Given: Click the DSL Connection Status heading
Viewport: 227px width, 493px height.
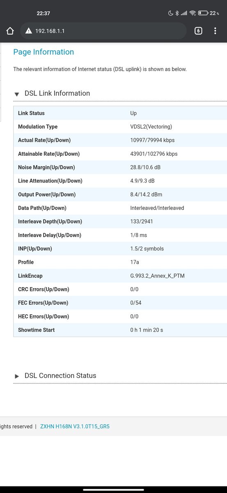Looking at the screenshot, I should click(x=60, y=376).
